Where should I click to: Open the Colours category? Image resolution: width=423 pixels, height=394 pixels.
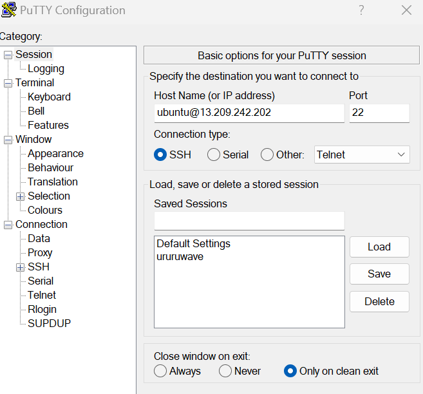45,211
